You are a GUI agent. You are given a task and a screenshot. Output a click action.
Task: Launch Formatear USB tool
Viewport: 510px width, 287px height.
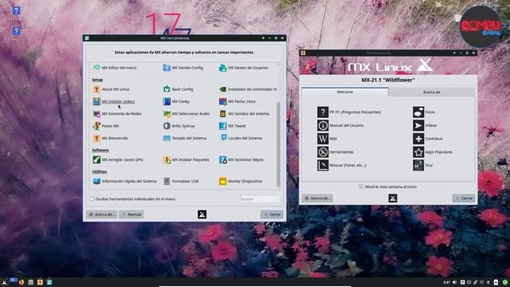181,181
